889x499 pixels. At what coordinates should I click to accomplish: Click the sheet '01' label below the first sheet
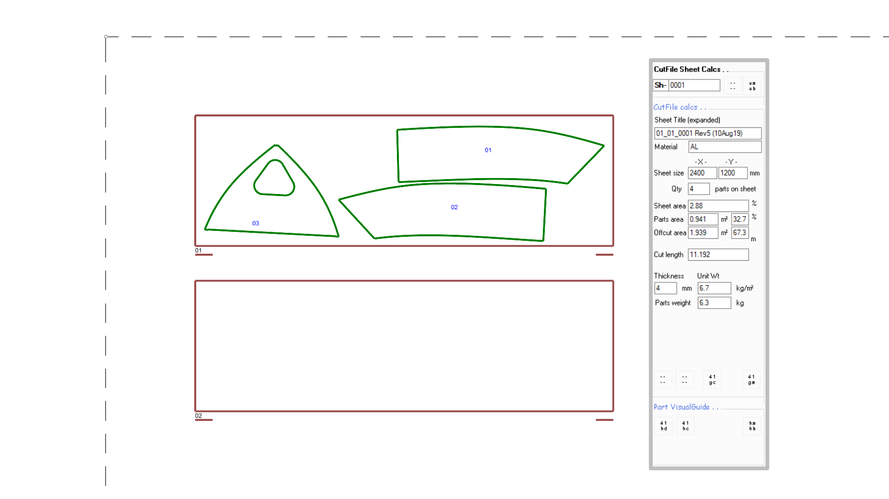pyautogui.click(x=198, y=251)
